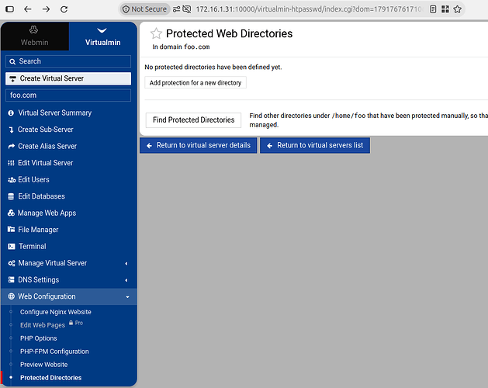Open Edit Users

33,180
